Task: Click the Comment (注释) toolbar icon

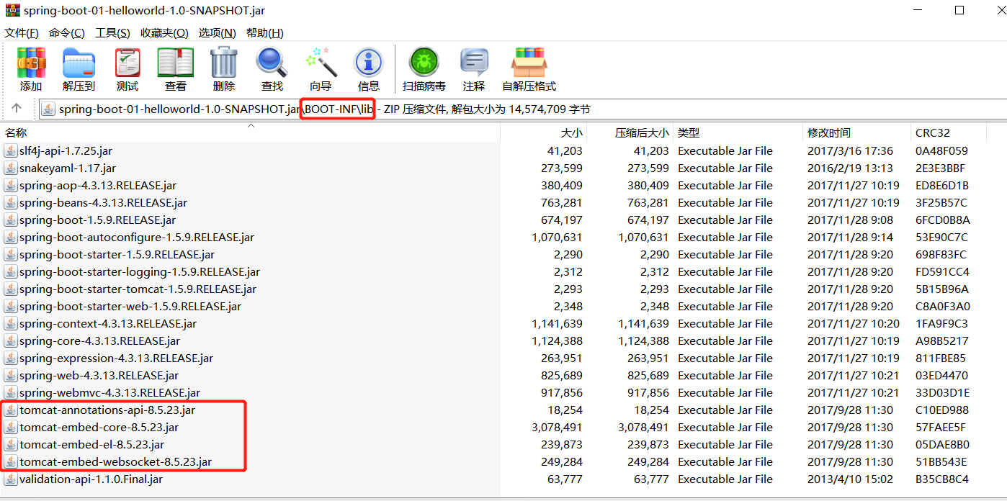Action: pyautogui.click(x=474, y=63)
